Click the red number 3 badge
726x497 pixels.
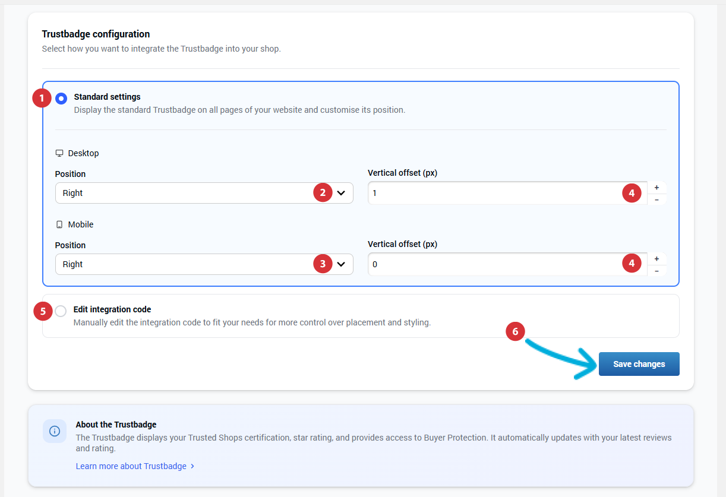pos(323,264)
